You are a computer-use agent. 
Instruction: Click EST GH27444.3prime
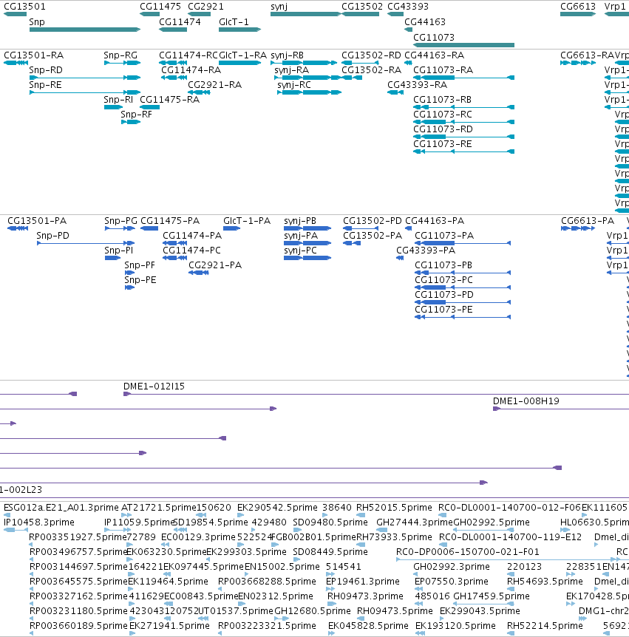click(381, 530)
